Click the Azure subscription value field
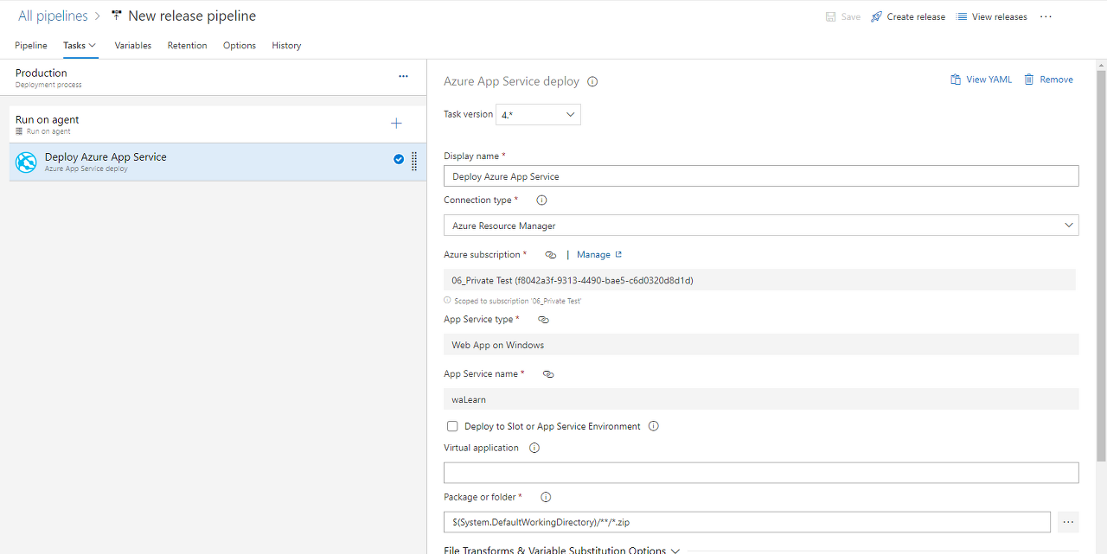The height and width of the screenshot is (554, 1107). (x=759, y=280)
